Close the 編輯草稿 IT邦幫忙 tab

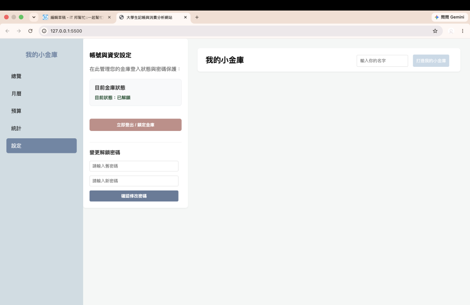[109, 17]
